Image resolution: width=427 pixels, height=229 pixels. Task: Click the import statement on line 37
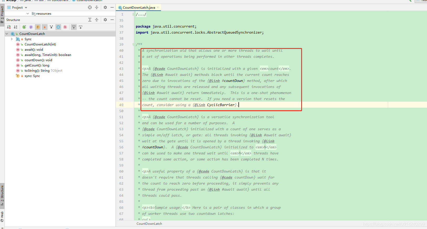pyautogui.click(x=200, y=33)
